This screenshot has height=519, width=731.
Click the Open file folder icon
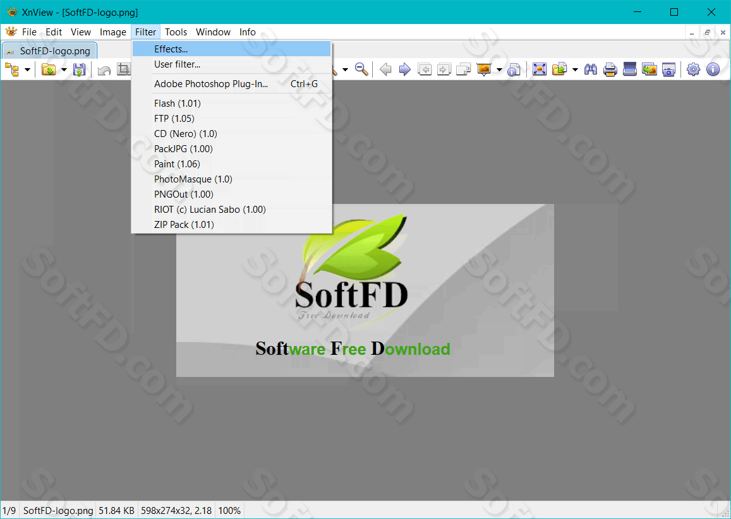pyautogui.click(x=49, y=70)
